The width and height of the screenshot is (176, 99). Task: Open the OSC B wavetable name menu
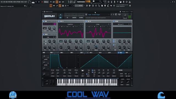coord(98,24)
